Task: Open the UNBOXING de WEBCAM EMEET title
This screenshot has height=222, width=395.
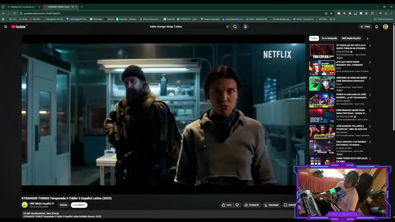Action: click(x=352, y=79)
